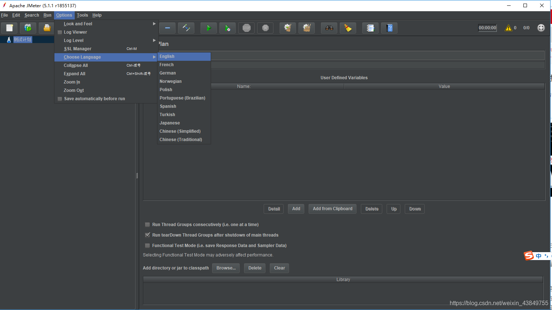This screenshot has height=310, width=552.
Task: Open the Tools menu
Action: [82, 15]
